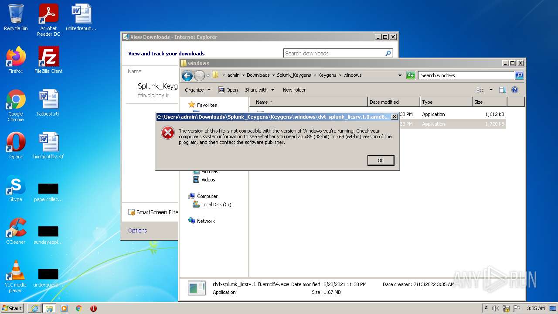This screenshot has height=314, width=558.
Task: Sort files by the Name column
Action: [308, 102]
